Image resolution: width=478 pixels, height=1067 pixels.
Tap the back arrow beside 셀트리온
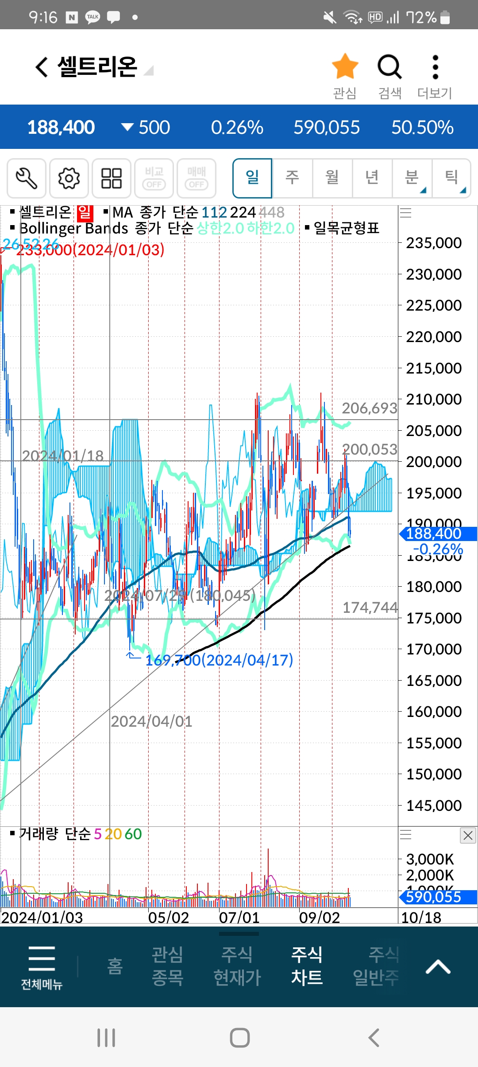tap(42, 67)
